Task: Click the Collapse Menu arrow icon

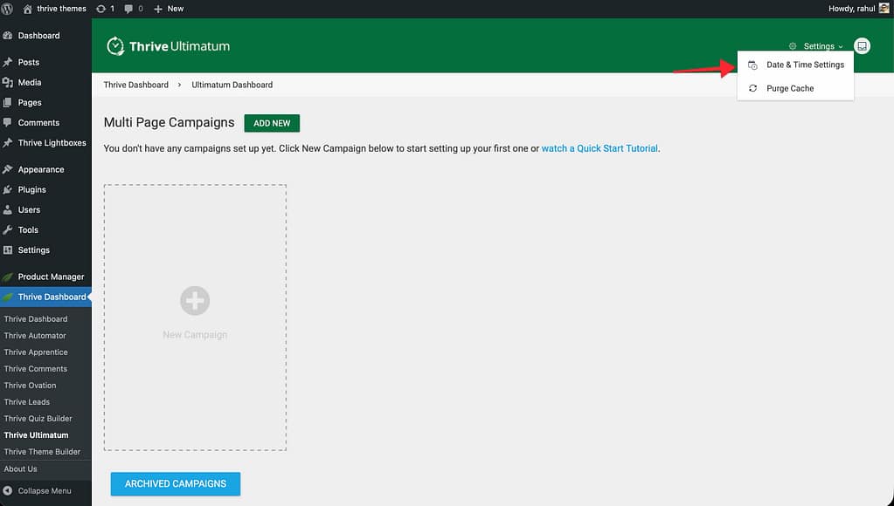Action: [x=8, y=491]
